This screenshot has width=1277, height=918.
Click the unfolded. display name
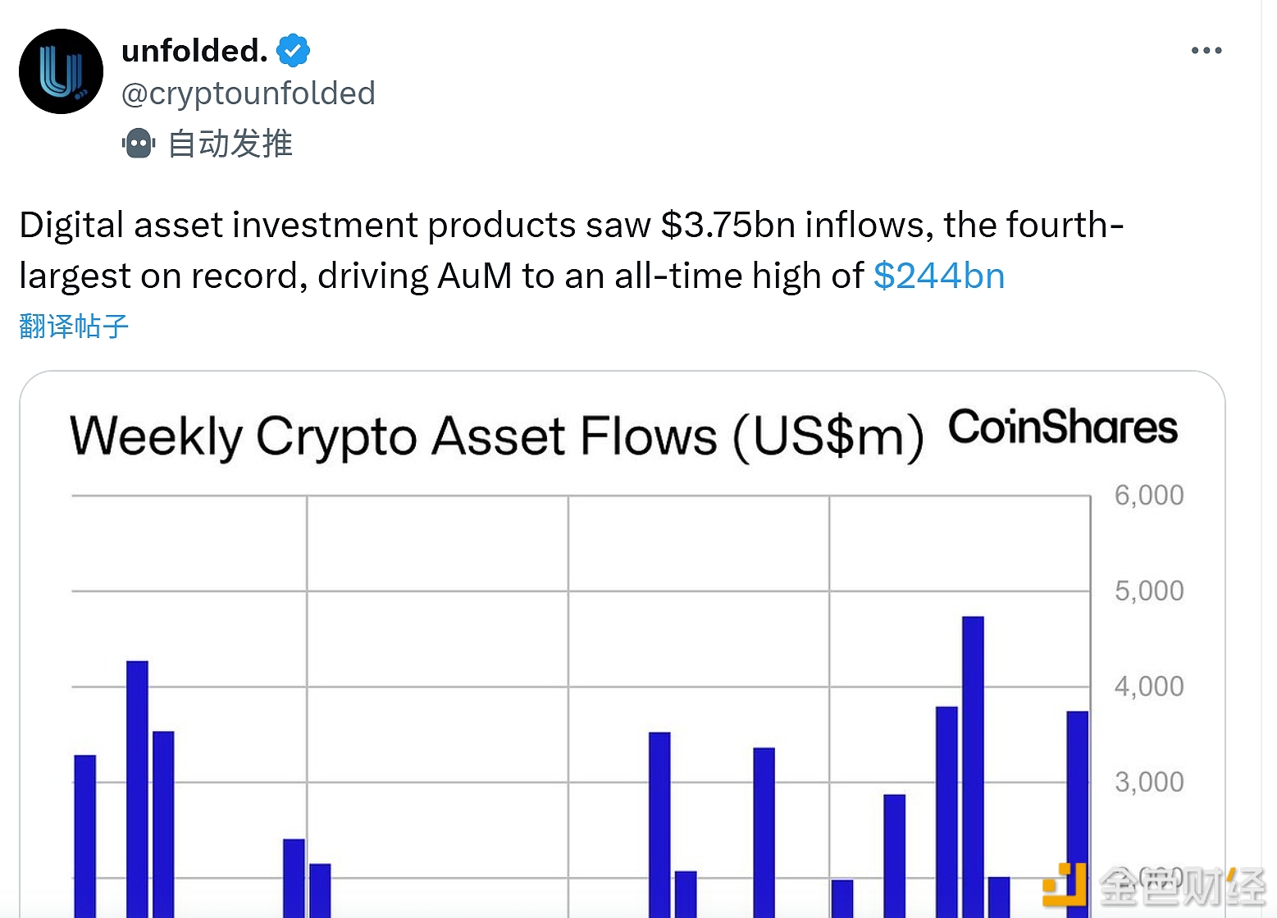(194, 51)
